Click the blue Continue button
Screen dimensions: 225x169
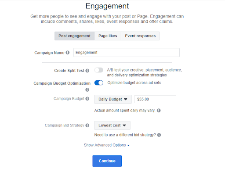pyautogui.click(x=107, y=161)
